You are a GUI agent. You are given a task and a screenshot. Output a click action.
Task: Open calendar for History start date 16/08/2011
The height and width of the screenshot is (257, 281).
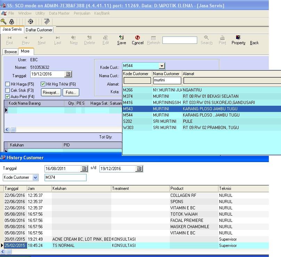84,169
